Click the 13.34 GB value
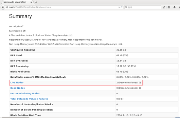This screenshot has width=180, height=118. (x=121, y=61)
